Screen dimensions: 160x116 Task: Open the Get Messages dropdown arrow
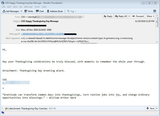pos(21,11)
